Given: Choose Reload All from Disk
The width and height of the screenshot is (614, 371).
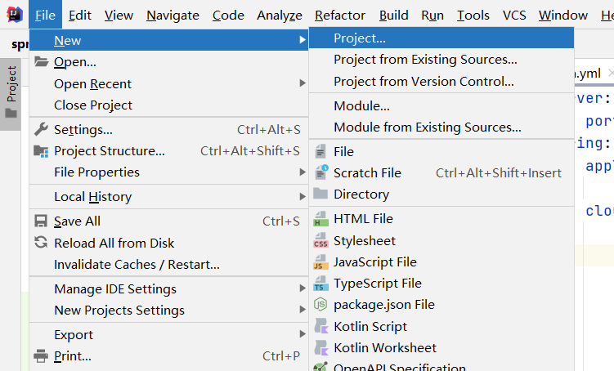Looking at the screenshot, I should (168, 243).
